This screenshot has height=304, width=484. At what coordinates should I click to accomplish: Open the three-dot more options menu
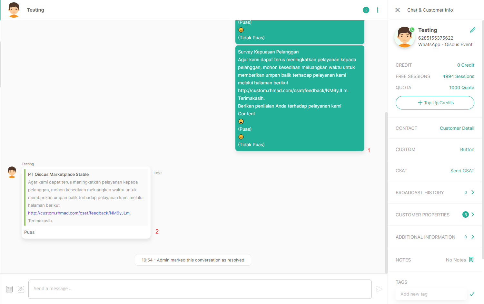(378, 10)
